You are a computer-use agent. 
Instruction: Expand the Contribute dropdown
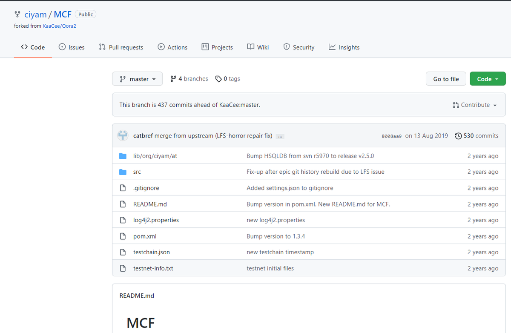pos(475,105)
